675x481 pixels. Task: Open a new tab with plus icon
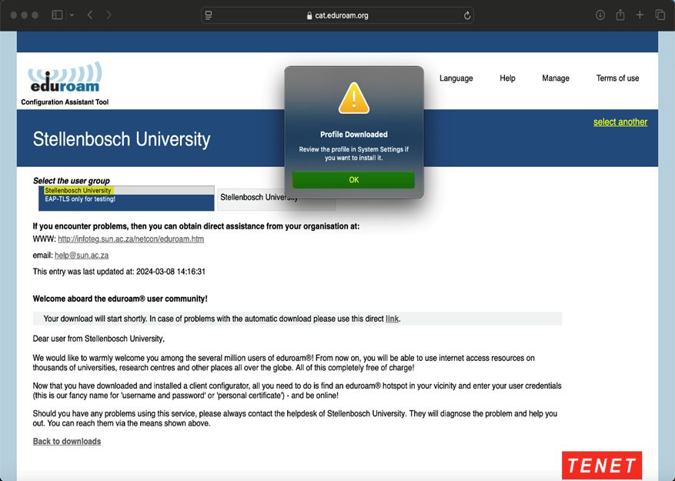[x=639, y=15]
